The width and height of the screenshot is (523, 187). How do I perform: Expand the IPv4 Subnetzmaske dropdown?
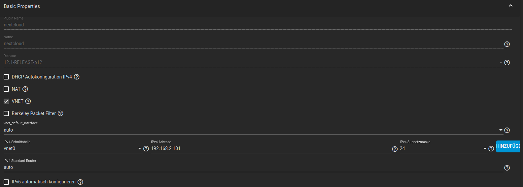(x=443, y=149)
